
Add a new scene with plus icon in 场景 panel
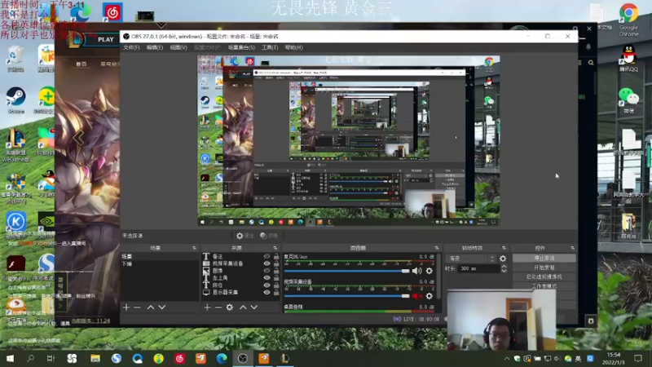click(x=126, y=307)
